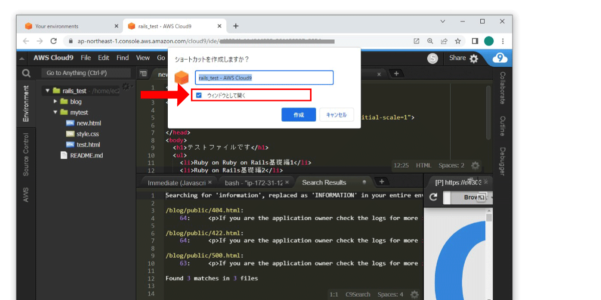This screenshot has height=300, width=601.
Task: Open the Find menu
Action: tap(123, 58)
